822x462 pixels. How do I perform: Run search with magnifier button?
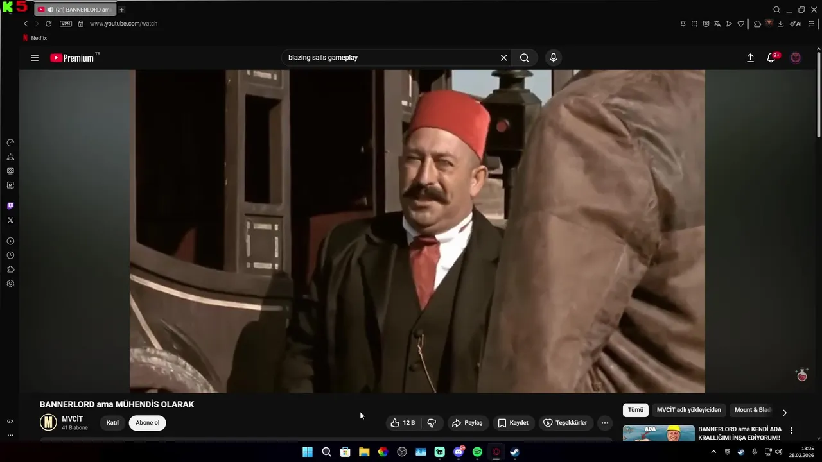click(x=525, y=58)
